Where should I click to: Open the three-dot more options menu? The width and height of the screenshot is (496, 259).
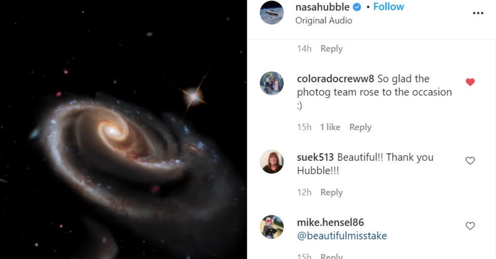coord(478,13)
